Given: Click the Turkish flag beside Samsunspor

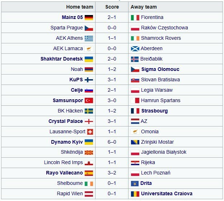Looking at the screenshot, I should click(x=89, y=100).
